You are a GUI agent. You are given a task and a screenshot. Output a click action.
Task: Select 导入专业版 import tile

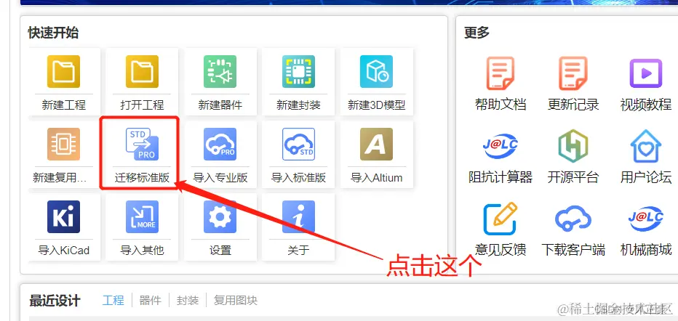click(220, 154)
